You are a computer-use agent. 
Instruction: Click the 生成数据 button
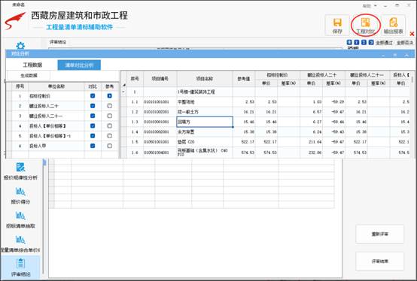coord(29,76)
